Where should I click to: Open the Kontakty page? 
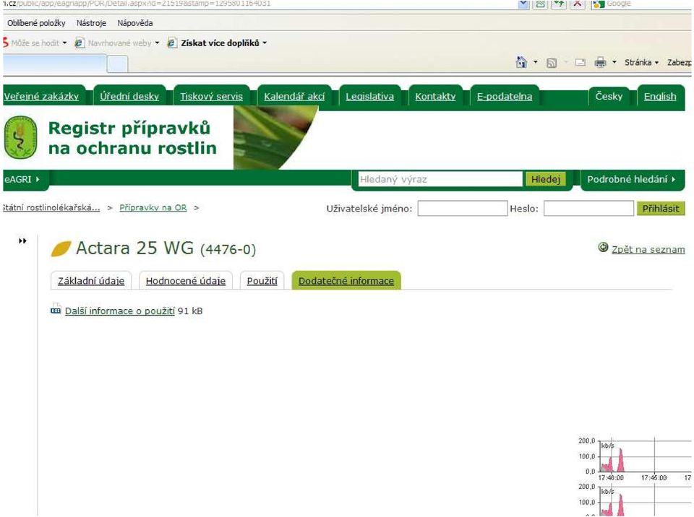(435, 97)
